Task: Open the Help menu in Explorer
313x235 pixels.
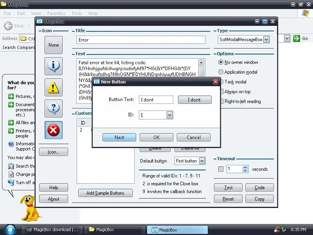Action: [x=93, y=13]
